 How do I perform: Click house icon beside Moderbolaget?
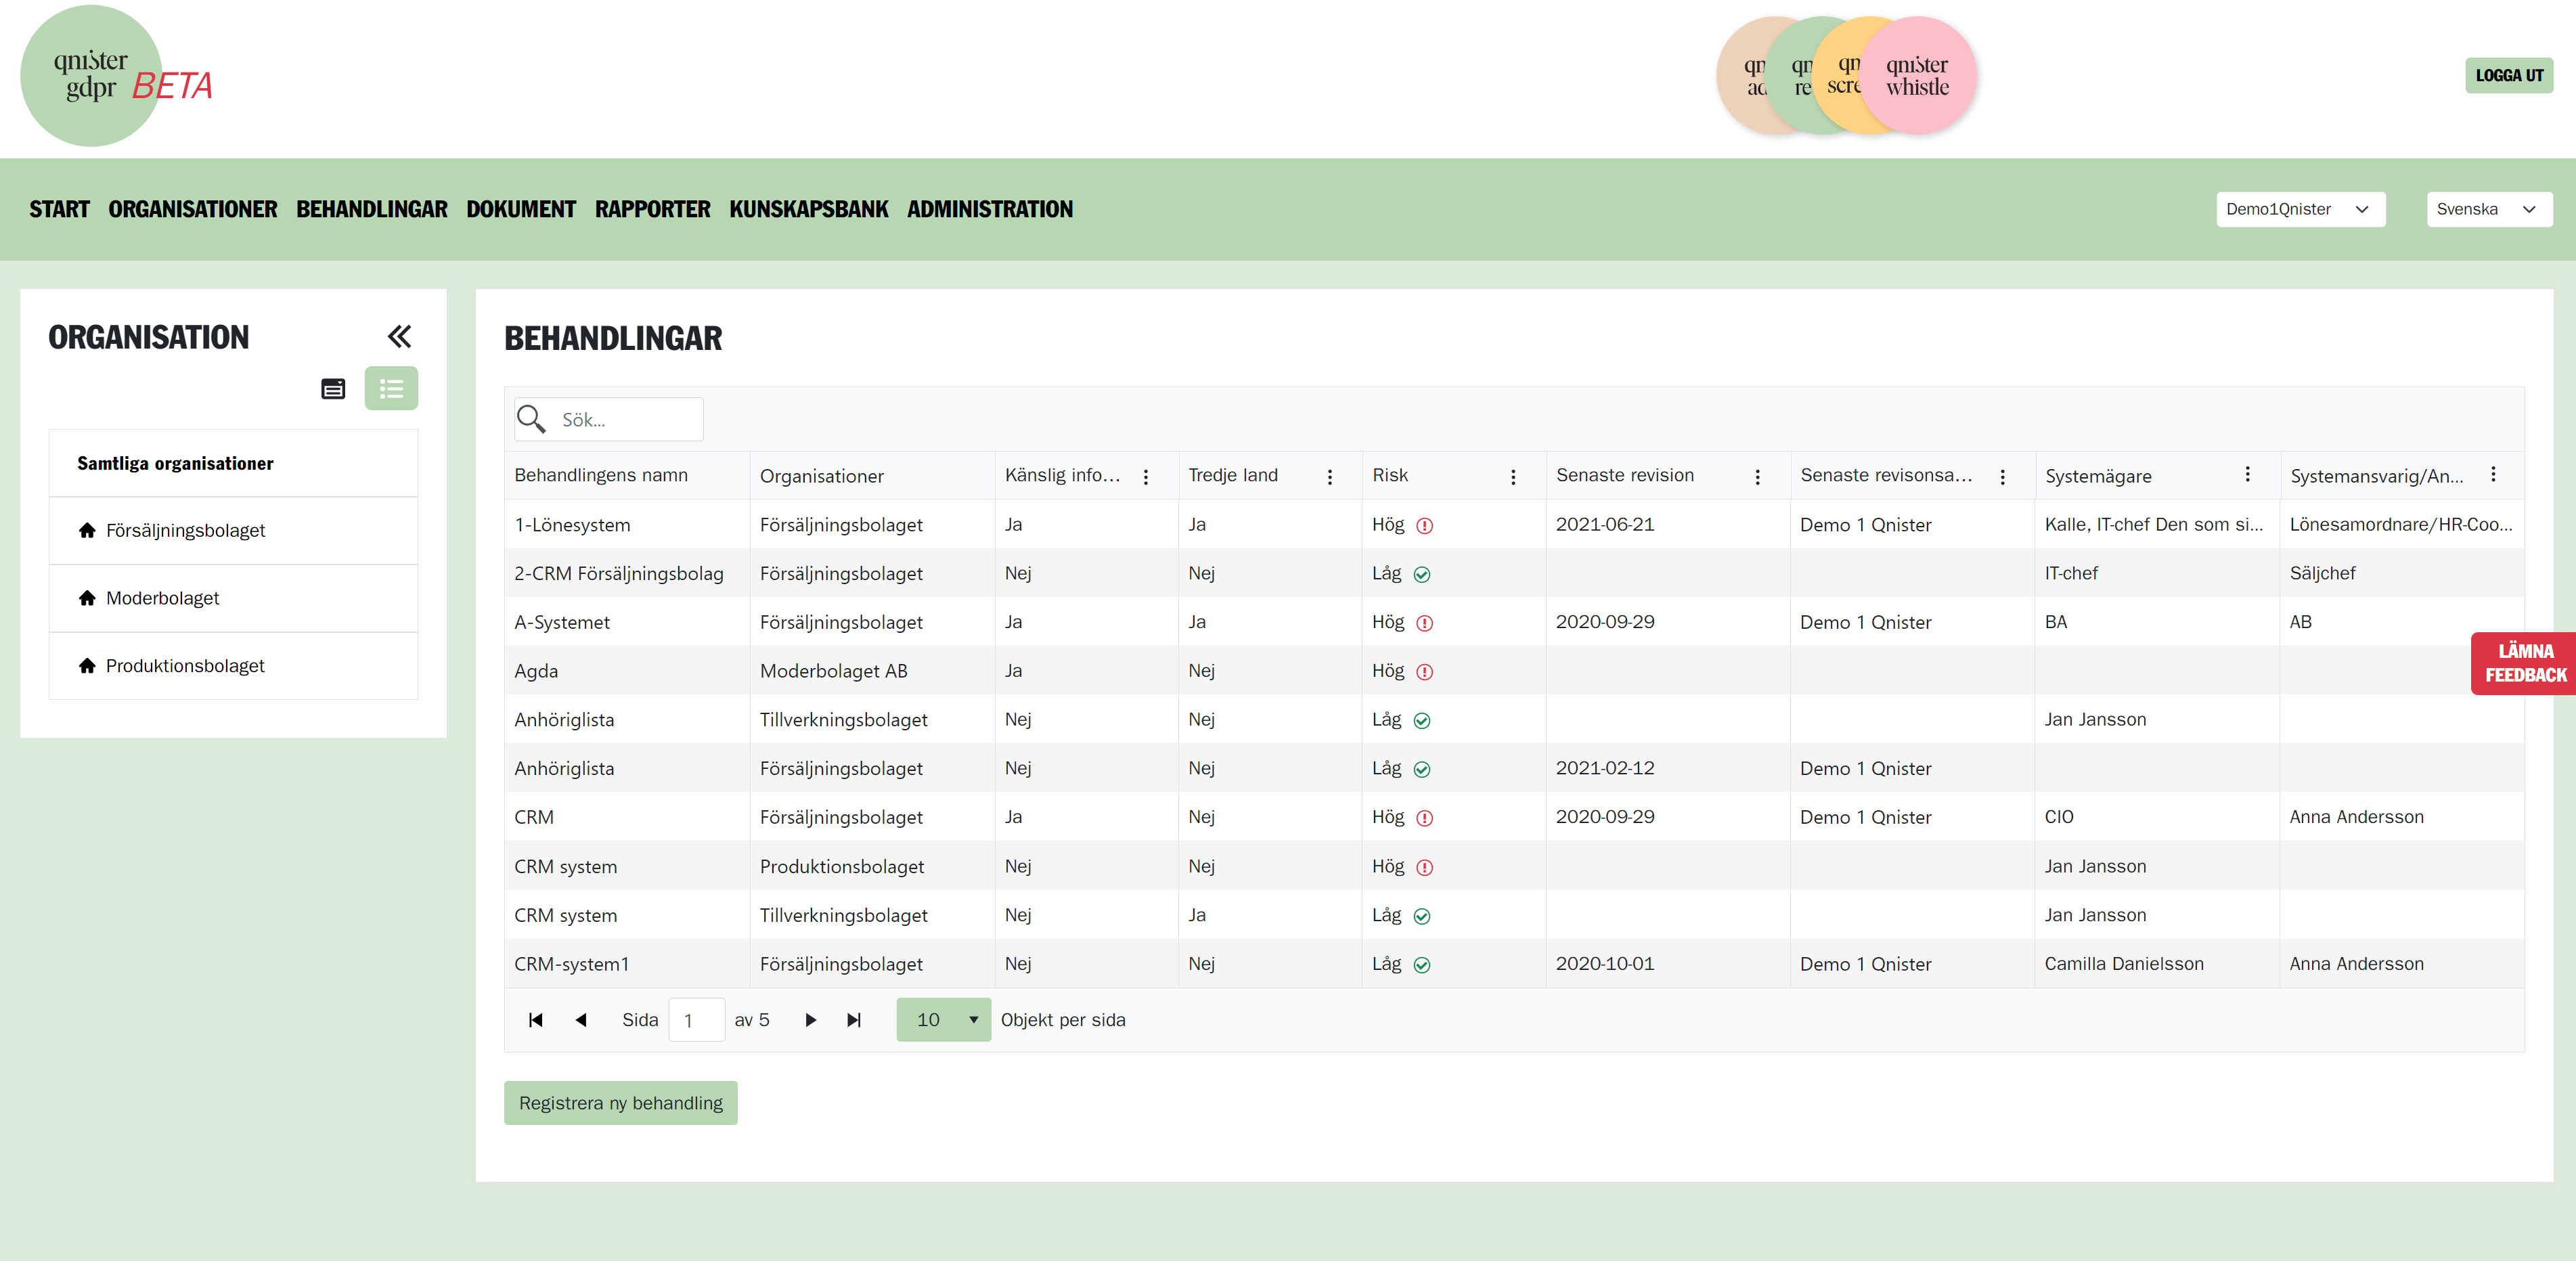[87, 598]
